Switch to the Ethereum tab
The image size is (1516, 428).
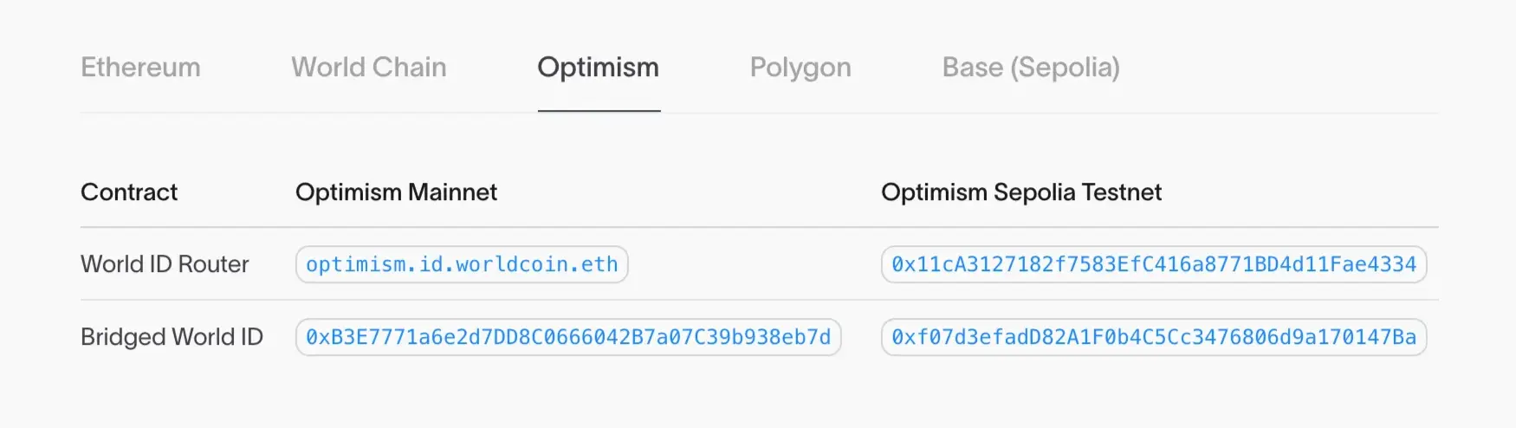[x=140, y=68]
